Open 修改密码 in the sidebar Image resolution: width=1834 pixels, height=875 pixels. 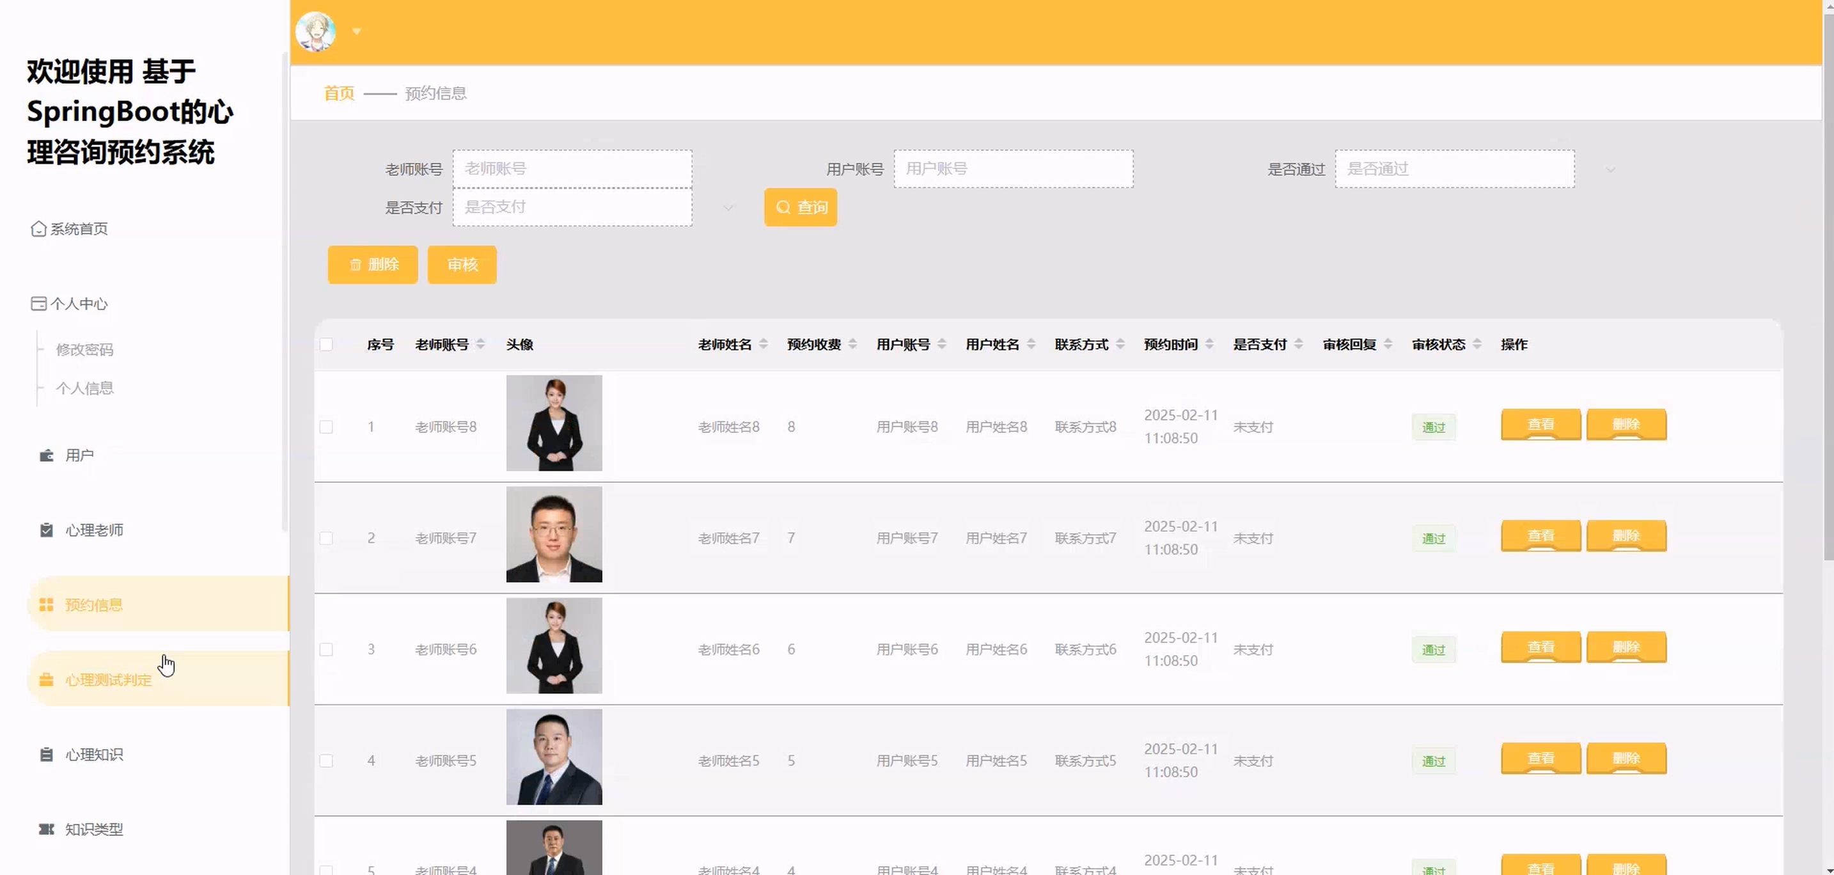pyautogui.click(x=84, y=350)
